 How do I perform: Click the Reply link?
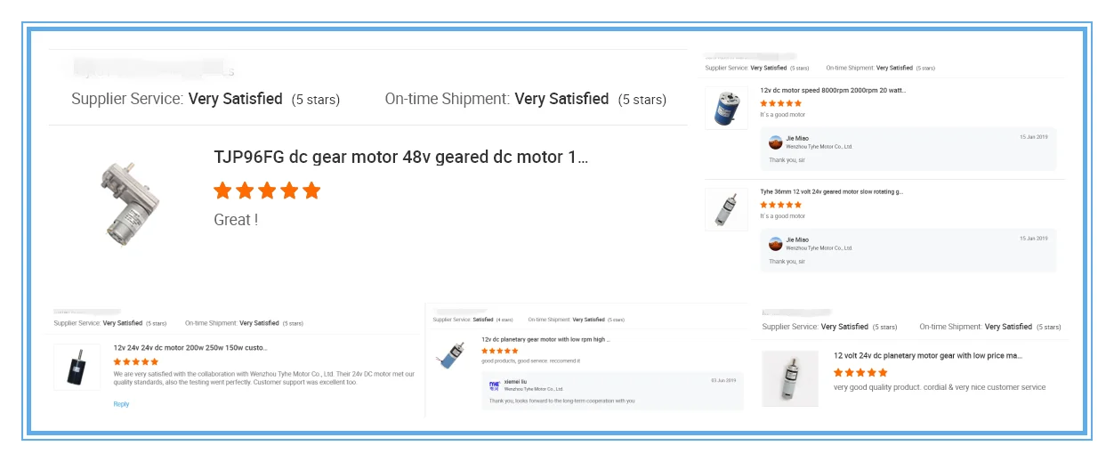tap(121, 404)
